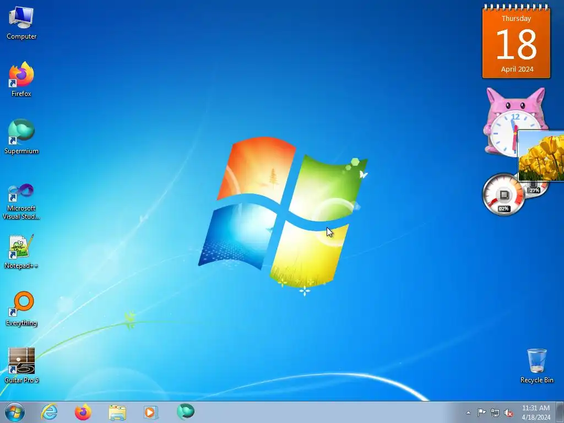The height and width of the screenshot is (423, 564).
Task: Select the Recycle Bin icon
Action: point(536,366)
